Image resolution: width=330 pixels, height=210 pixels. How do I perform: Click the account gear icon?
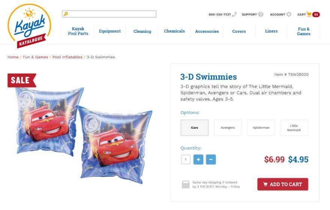[x=289, y=14]
